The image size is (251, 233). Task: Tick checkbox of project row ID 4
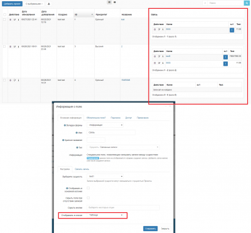[x=4, y=80]
